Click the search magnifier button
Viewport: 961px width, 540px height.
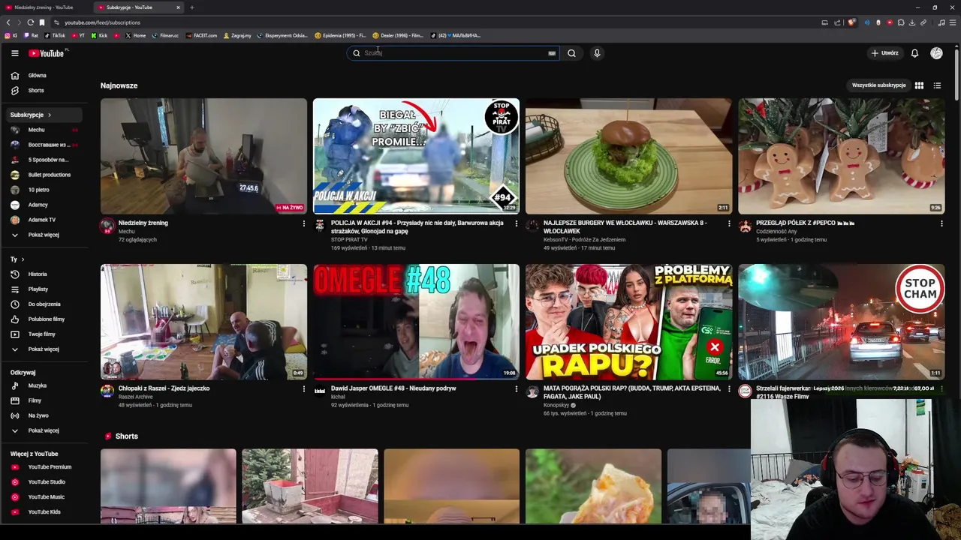tap(571, 53)
